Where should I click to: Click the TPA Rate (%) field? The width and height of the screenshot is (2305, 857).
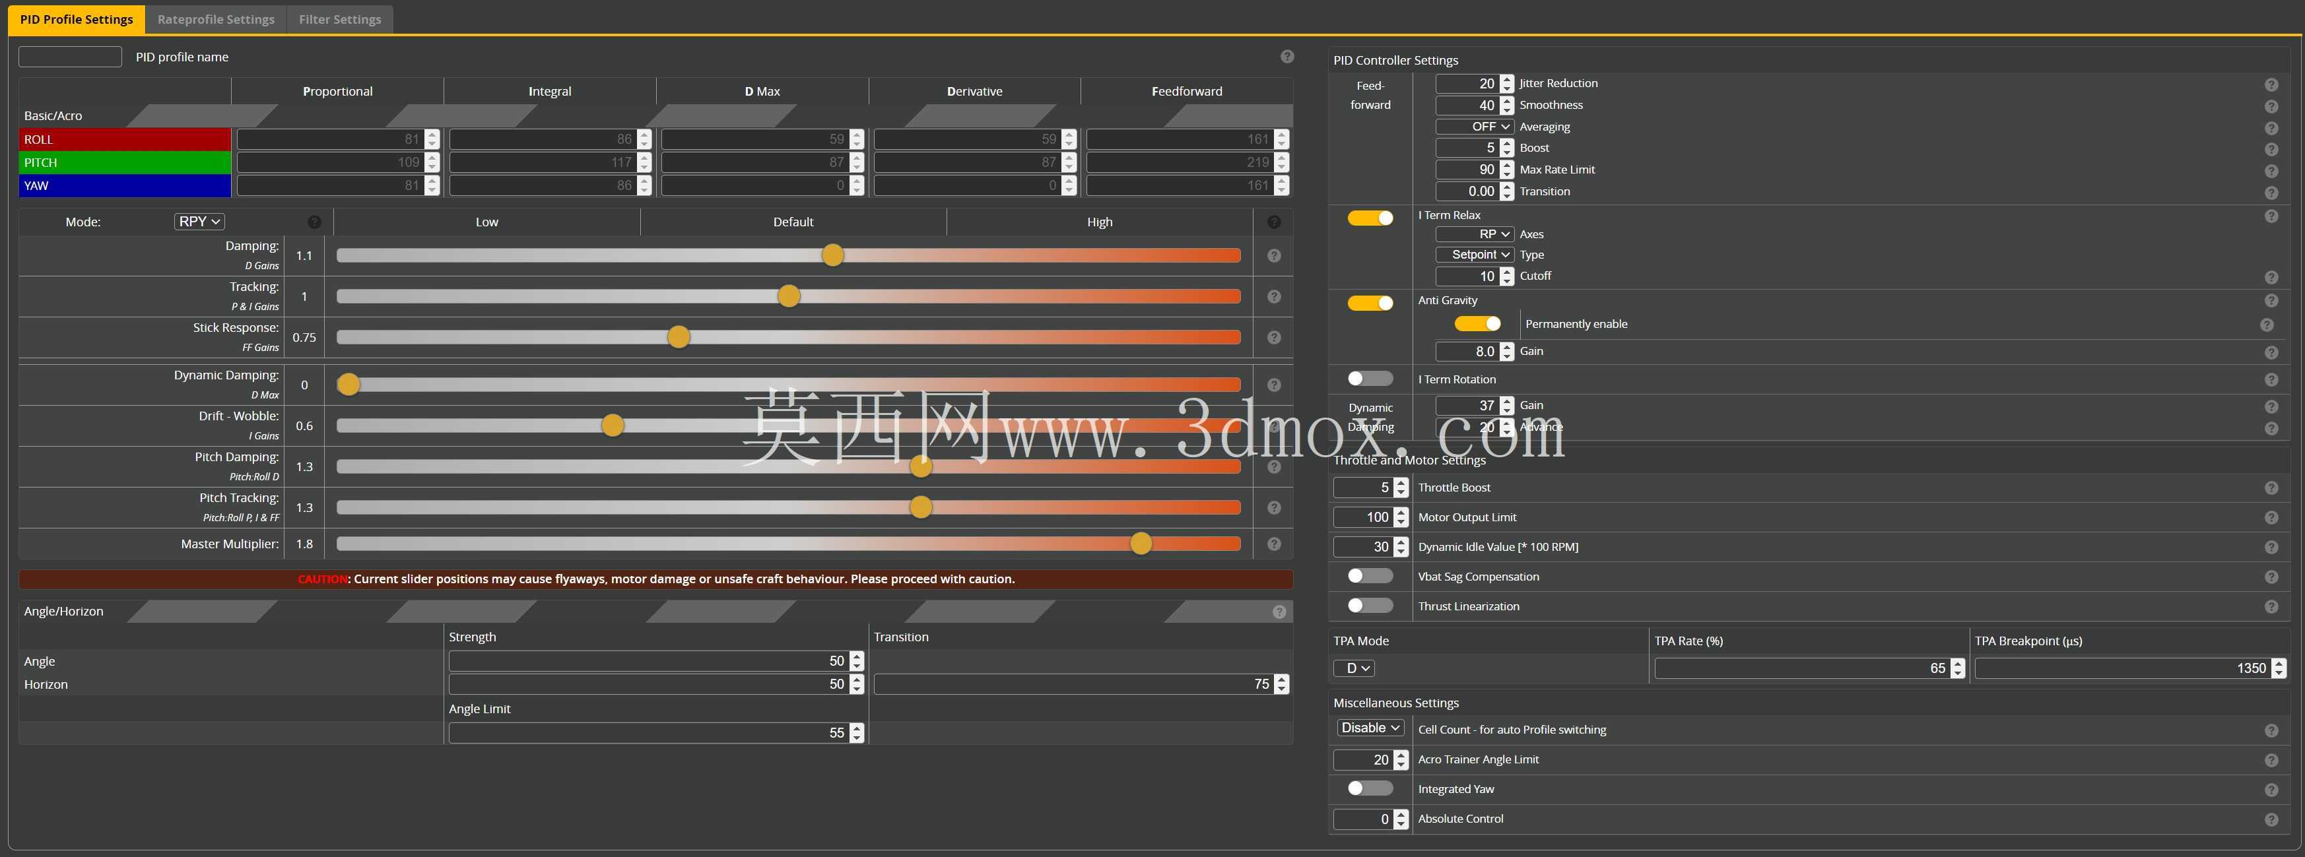pos(1809,668)
